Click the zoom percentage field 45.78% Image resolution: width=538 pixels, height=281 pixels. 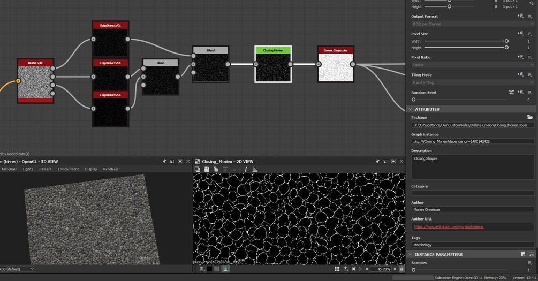click(381, 269)
